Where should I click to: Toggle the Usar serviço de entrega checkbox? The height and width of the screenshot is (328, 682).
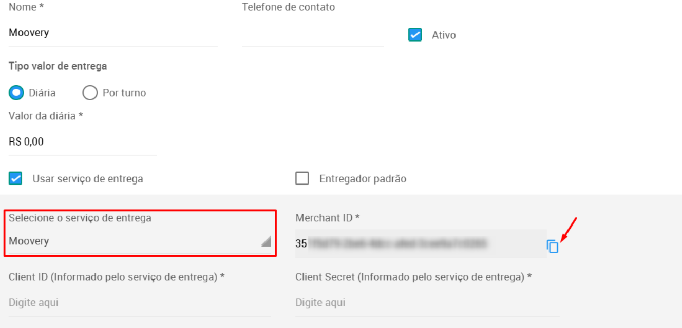click(15, 178)
